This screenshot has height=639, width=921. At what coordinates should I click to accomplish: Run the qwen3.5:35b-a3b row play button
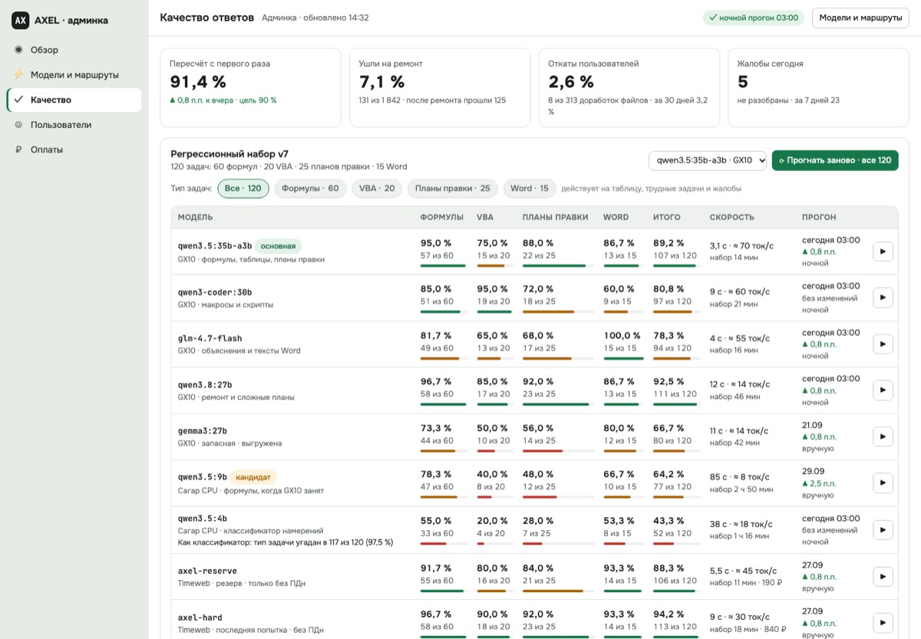pyautogui.click(x=883, y=251)
